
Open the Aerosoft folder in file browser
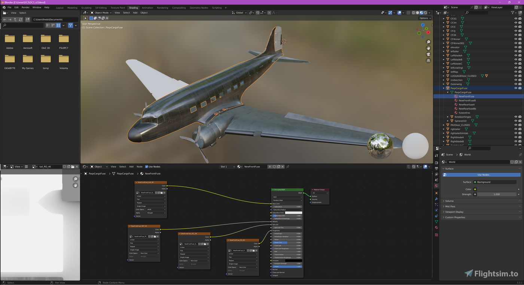(28, 39)
